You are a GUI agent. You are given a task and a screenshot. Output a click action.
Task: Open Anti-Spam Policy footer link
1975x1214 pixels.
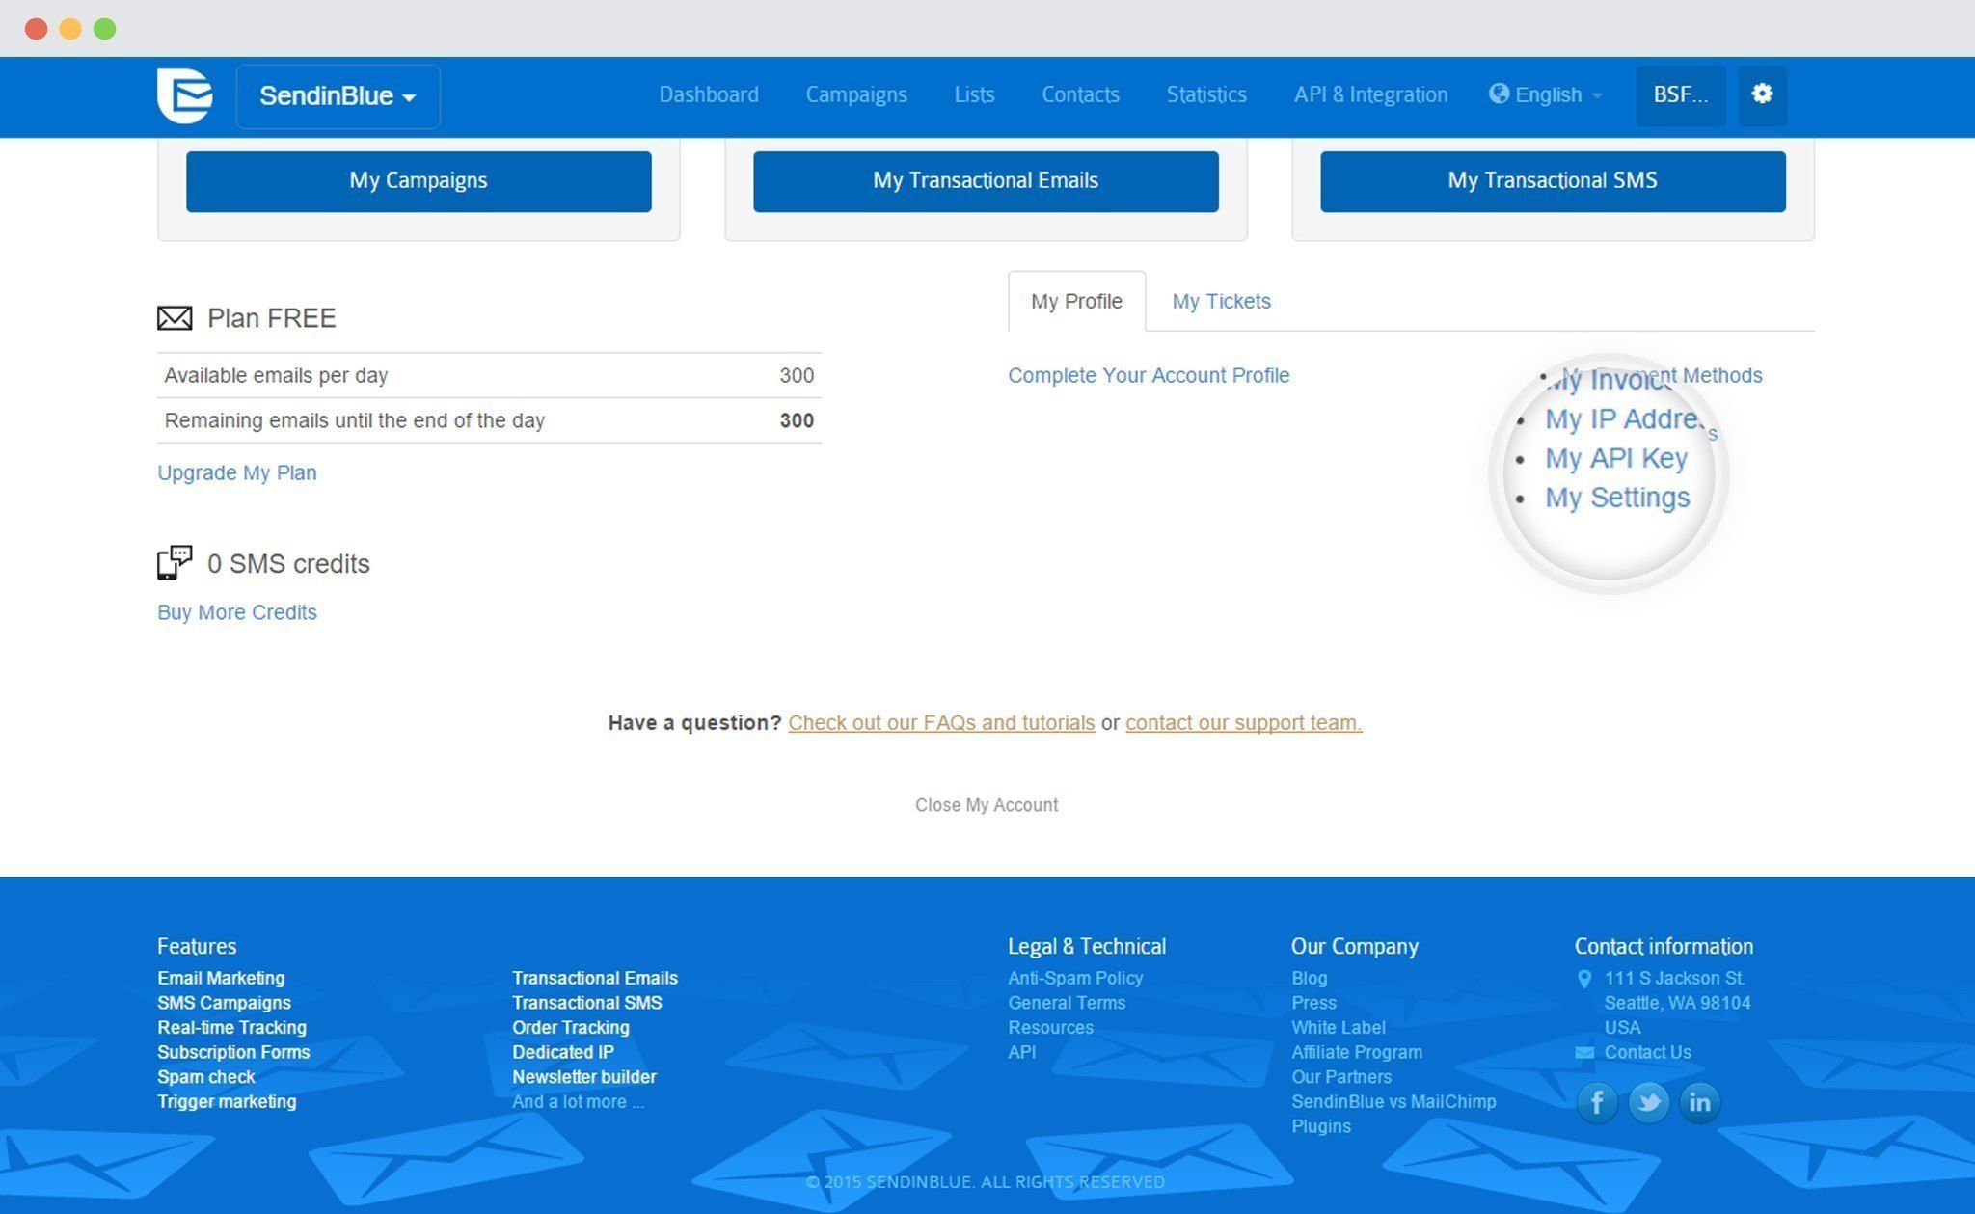1075,978
